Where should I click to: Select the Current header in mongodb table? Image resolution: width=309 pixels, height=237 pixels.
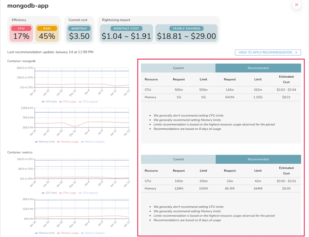[x=178, y=68]
